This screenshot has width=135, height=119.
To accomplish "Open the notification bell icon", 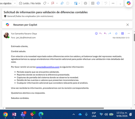I will pos(131,114).
